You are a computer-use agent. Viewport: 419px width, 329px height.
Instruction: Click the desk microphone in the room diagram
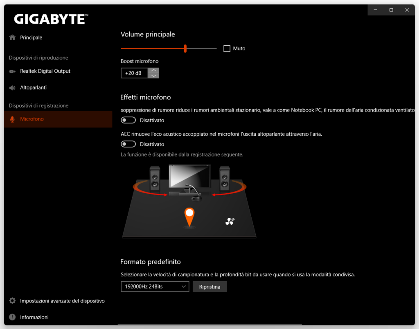tap(194, 193)
